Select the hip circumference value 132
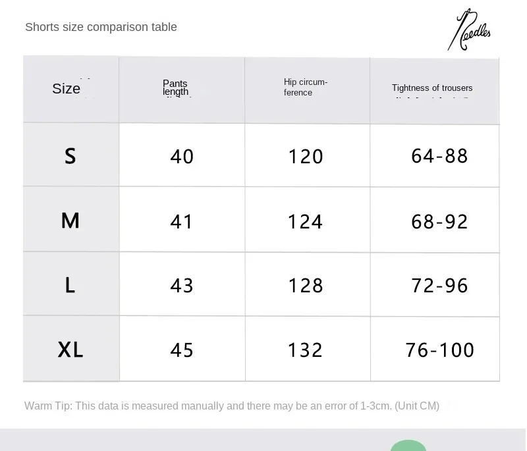Viewport: 527px width, 451px height. (306, 350)
